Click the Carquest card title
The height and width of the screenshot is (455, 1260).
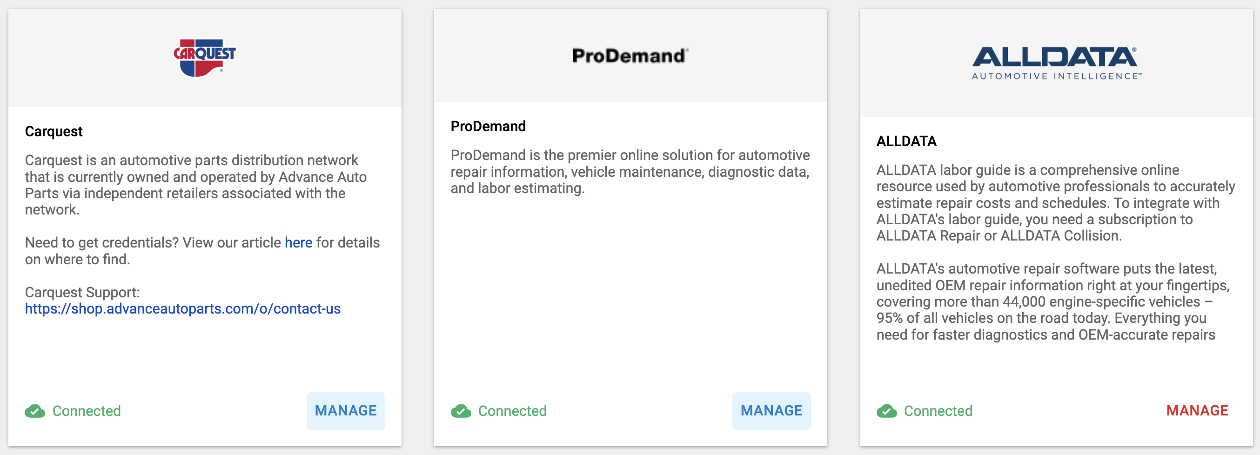point(54,131)
